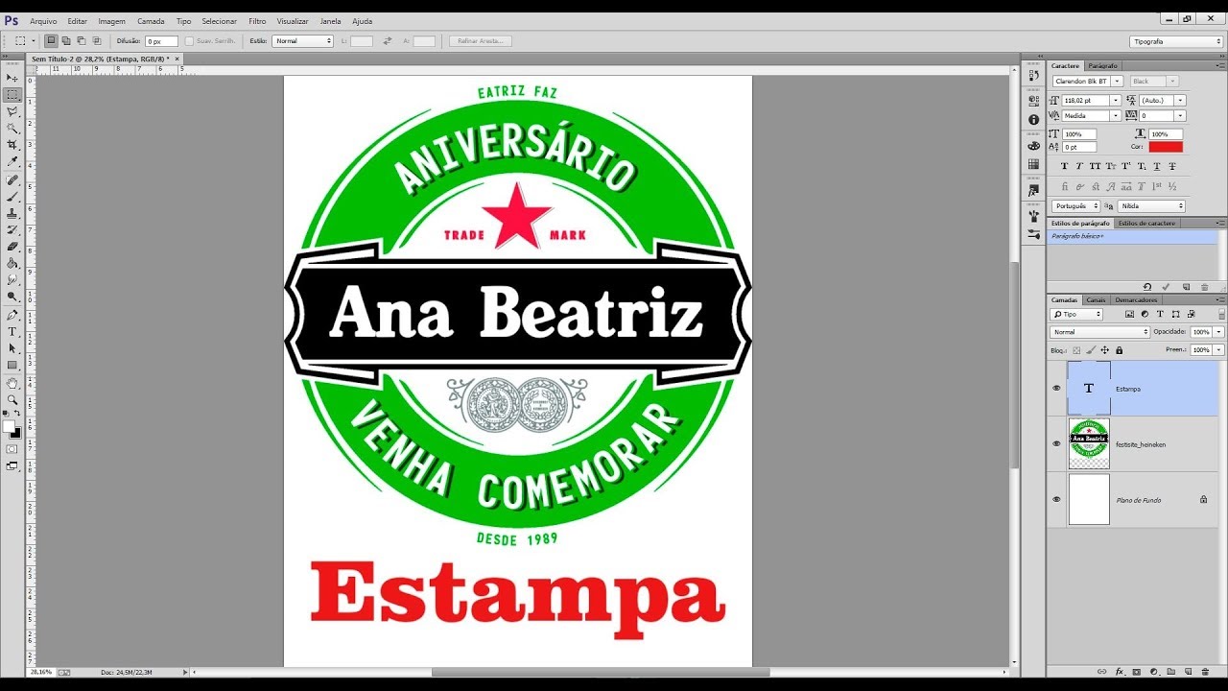Select the Pen tool
Viewport: 1228px width, 691px height.
12,315
